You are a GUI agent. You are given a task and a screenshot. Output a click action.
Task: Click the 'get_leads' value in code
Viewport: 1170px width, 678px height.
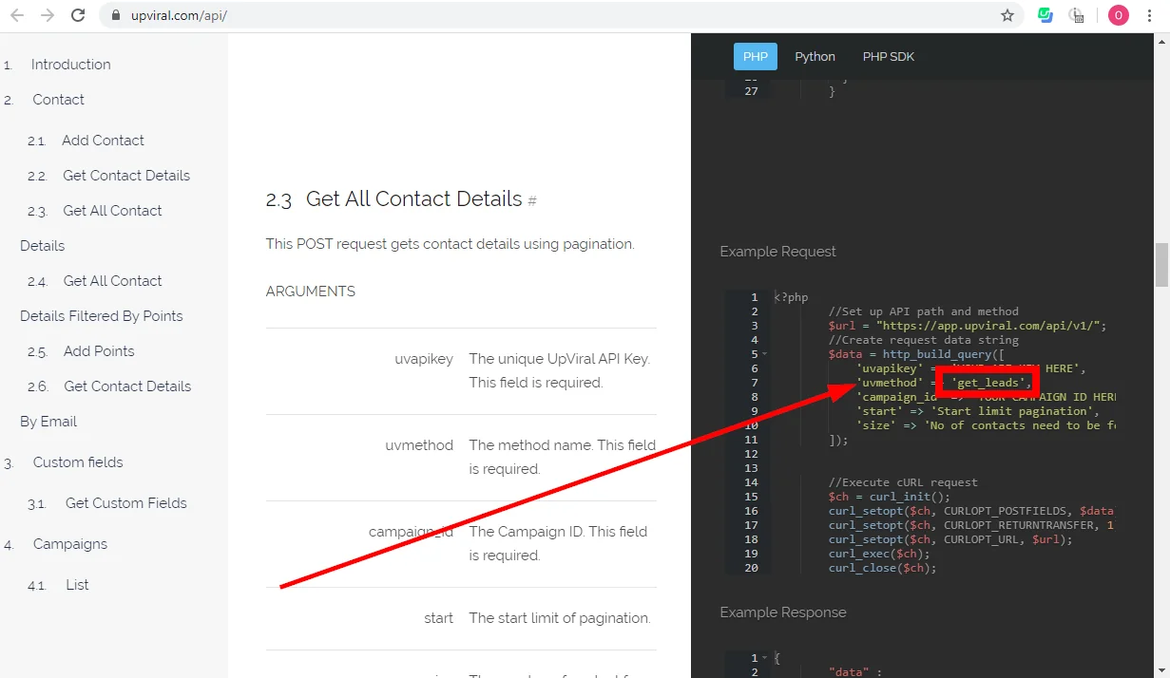(988, 383)
